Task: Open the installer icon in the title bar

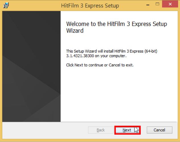Action: pyautogui.click(x=6, y=5)
